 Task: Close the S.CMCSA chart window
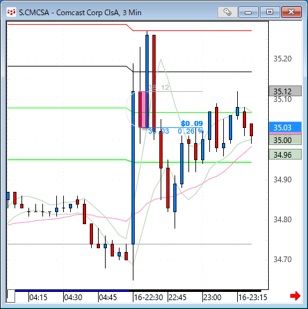tap(292, 12)
